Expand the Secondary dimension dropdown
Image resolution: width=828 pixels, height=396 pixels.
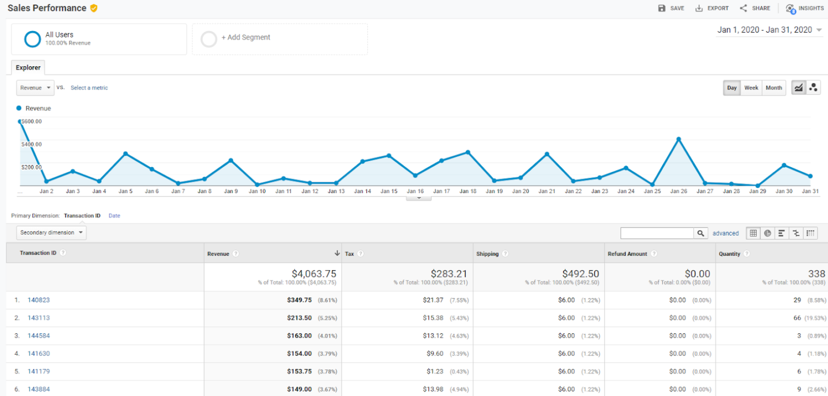click(x=51, y=233)
